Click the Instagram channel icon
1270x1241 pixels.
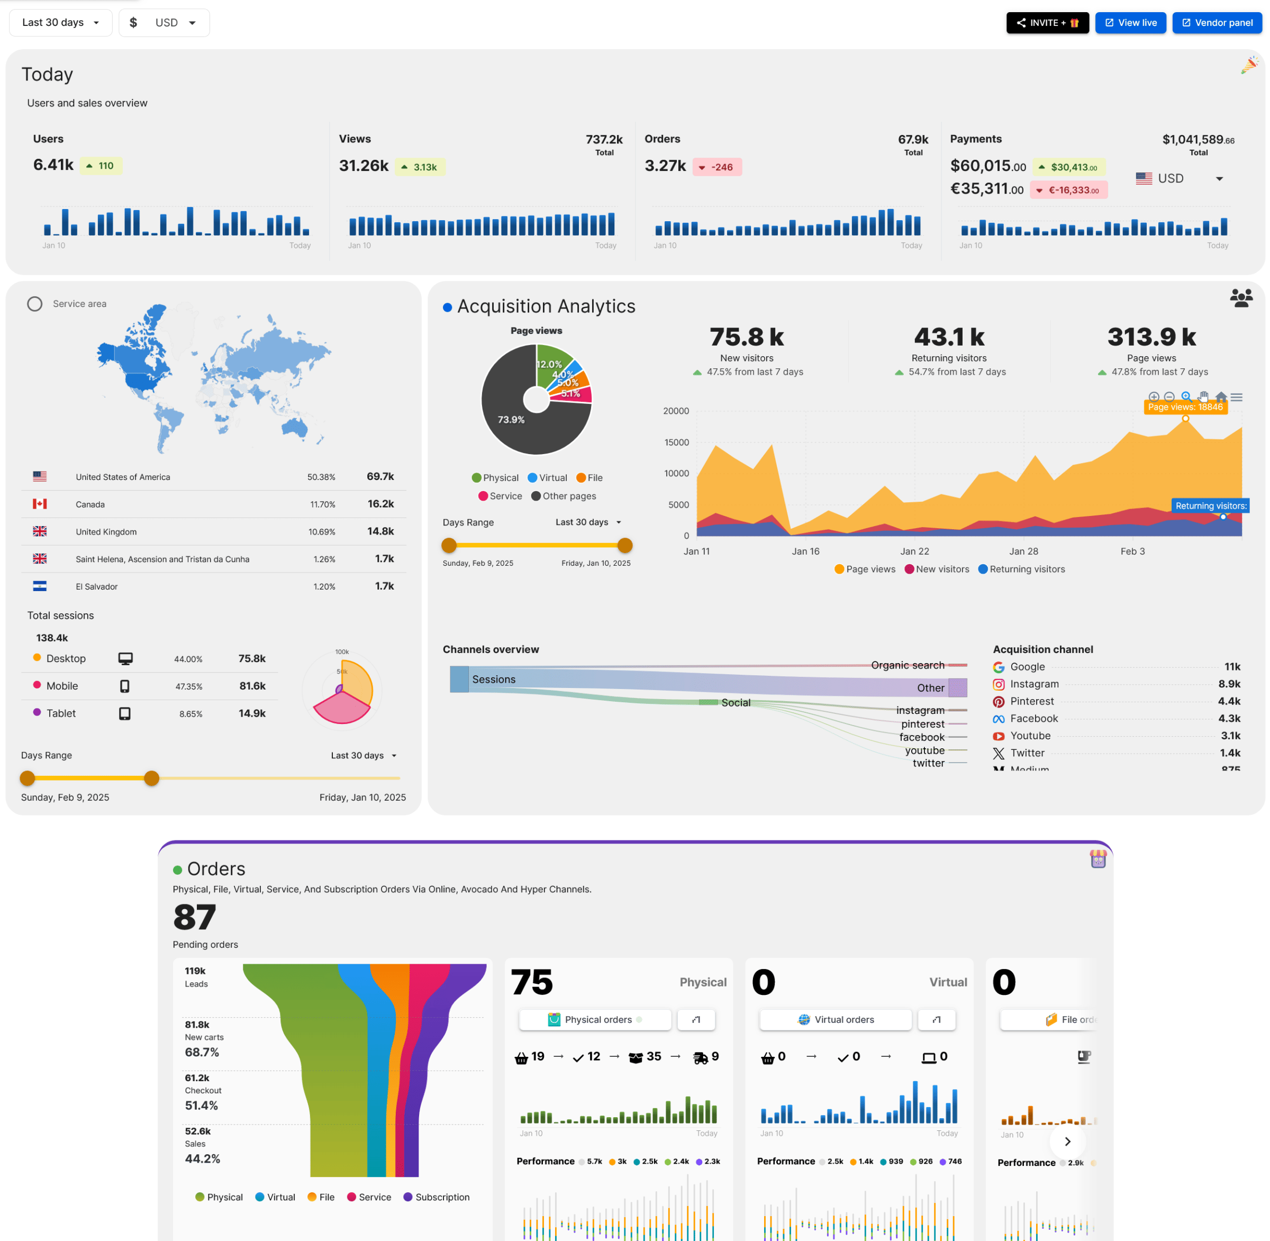coord(999,684)
